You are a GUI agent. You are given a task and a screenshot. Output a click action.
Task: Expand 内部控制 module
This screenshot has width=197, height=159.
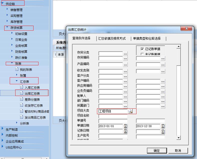2,135
